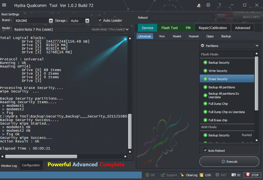Click the BOOT/INFO button

(247, 17)
